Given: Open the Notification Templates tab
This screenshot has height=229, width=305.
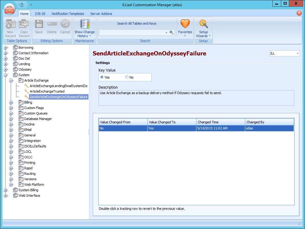Looking at the screenshot, I should (68, 13).
